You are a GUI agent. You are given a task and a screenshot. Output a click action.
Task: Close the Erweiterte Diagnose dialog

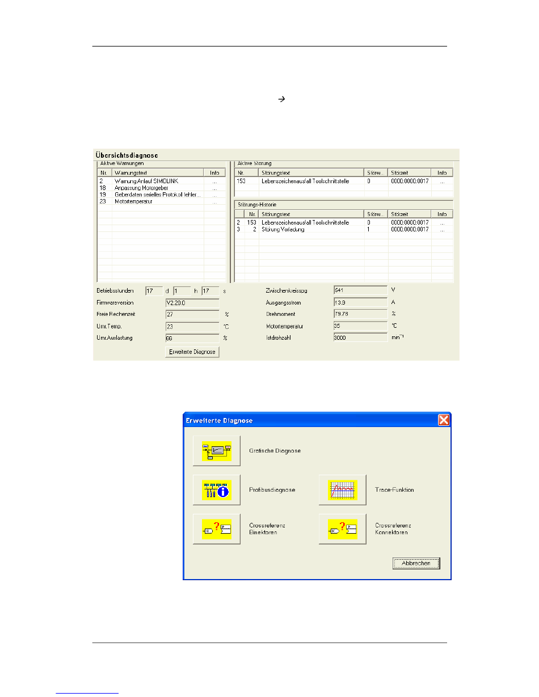click(x=444, y=420)
